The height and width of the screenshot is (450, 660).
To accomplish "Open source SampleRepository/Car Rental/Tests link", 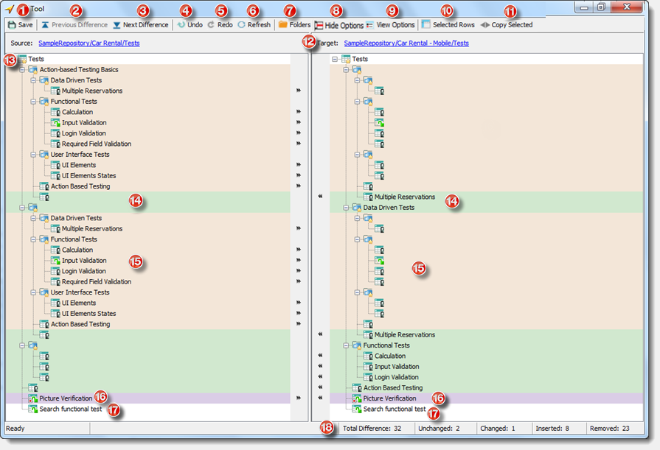I will point(88,43).
